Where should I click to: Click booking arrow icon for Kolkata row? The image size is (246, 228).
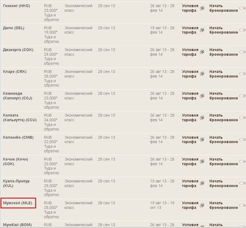tap(242, 118)
